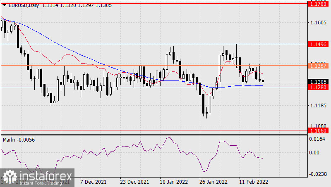
Task: Click the Marlin -0.0056 indicator label
Action: click(x=19, y=140)
